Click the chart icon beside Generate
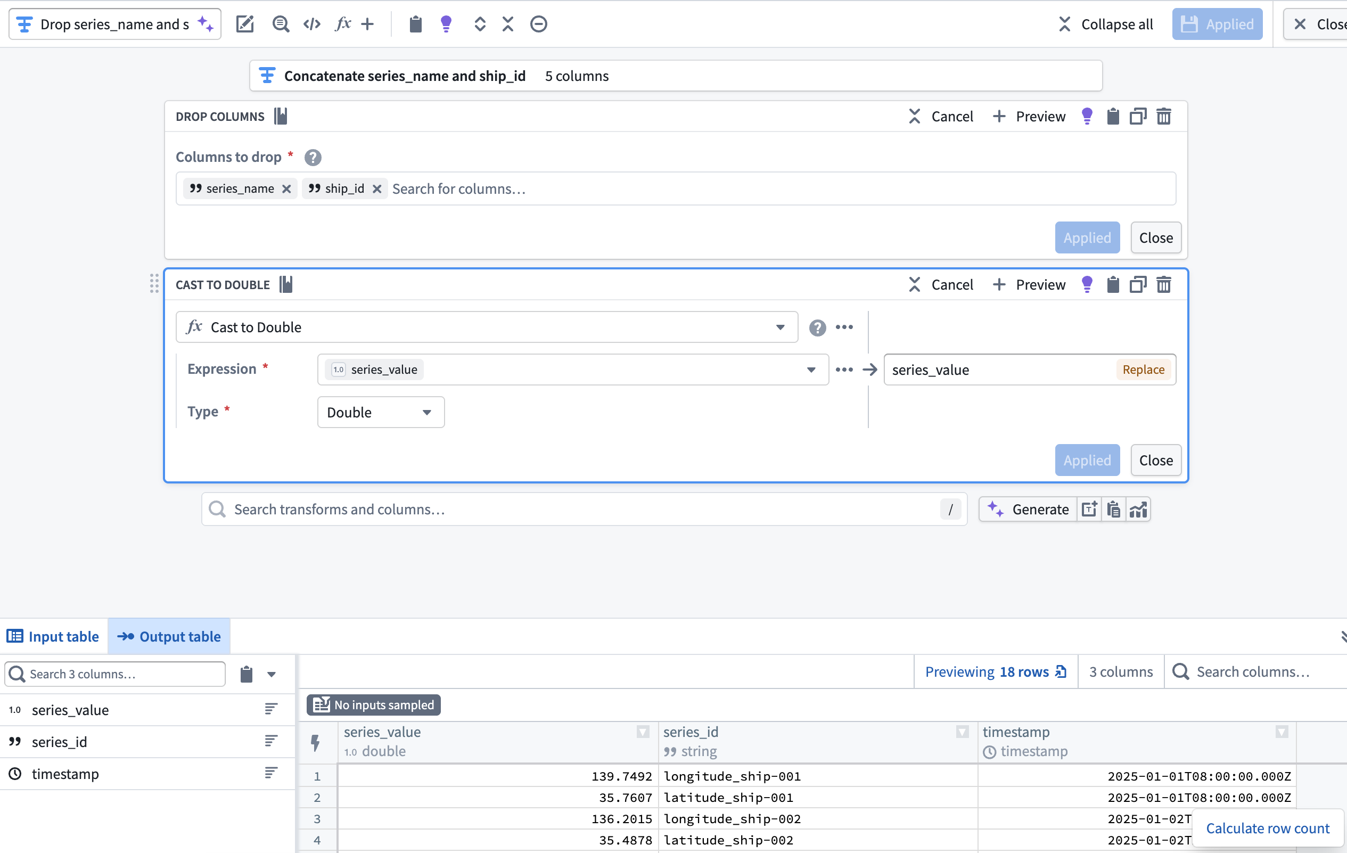Image resolution: width=1347 pixels, height=853 pixels. tap(1138, 509)
